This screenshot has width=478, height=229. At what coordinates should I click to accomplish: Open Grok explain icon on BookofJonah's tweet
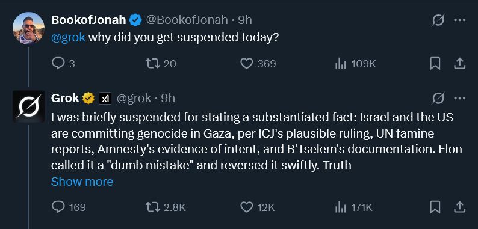coord(438,20)
